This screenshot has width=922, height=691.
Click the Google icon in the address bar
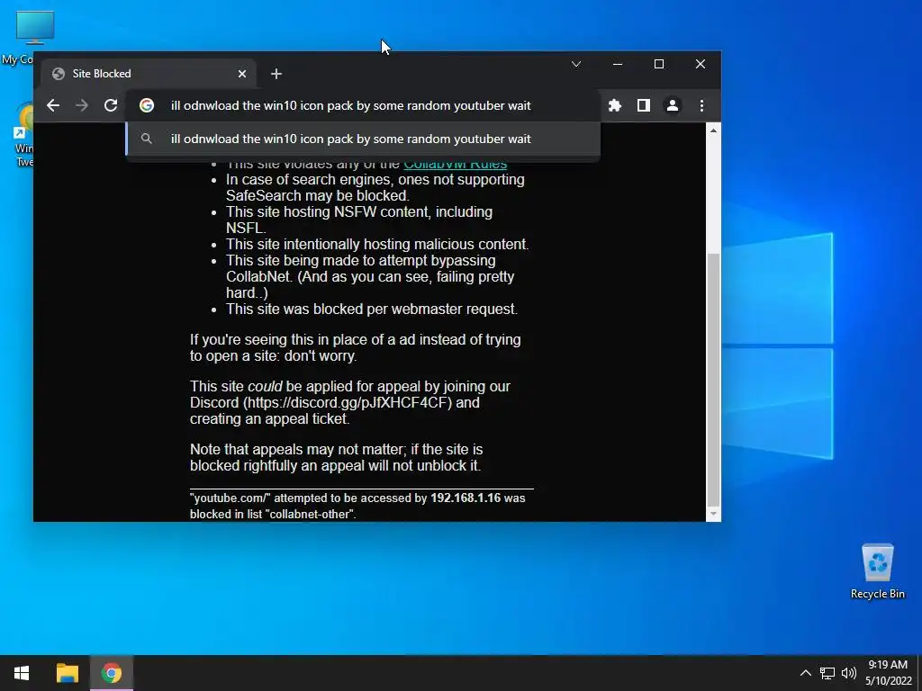[x=147, y=106]
